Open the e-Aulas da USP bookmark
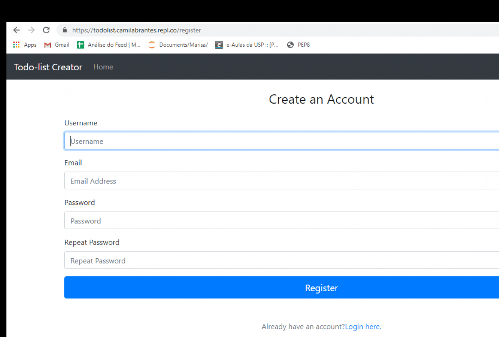 click(x=247, y=45)
